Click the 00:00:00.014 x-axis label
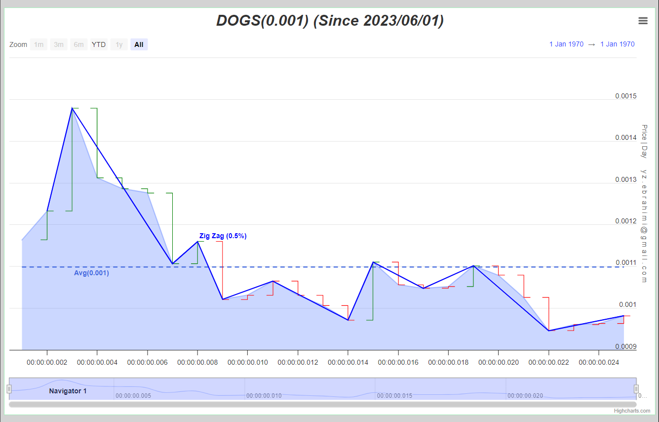Screen dimensions: 659x422 coord(348,362)
